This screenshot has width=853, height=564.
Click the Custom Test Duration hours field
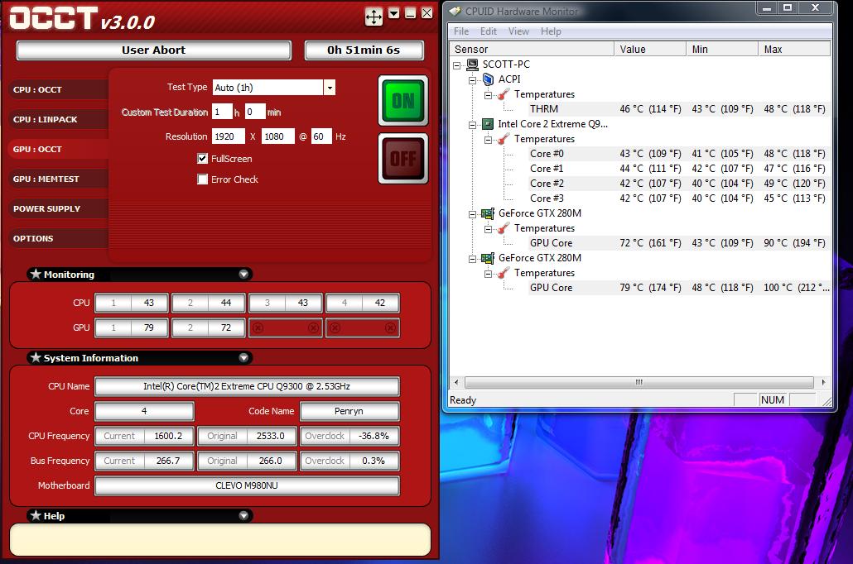pyautogui.click(x=222, y=112)
